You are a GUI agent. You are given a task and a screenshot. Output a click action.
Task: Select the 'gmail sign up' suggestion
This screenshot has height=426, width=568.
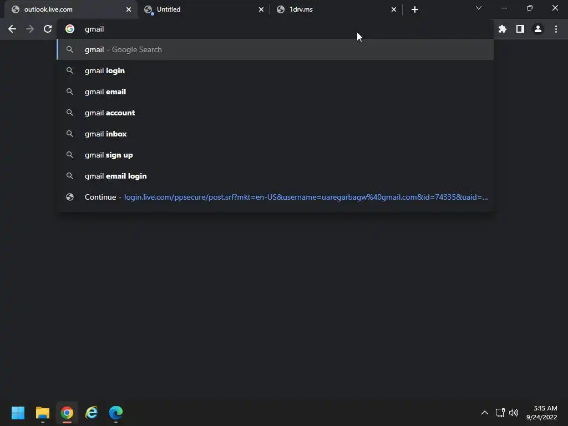275,155
